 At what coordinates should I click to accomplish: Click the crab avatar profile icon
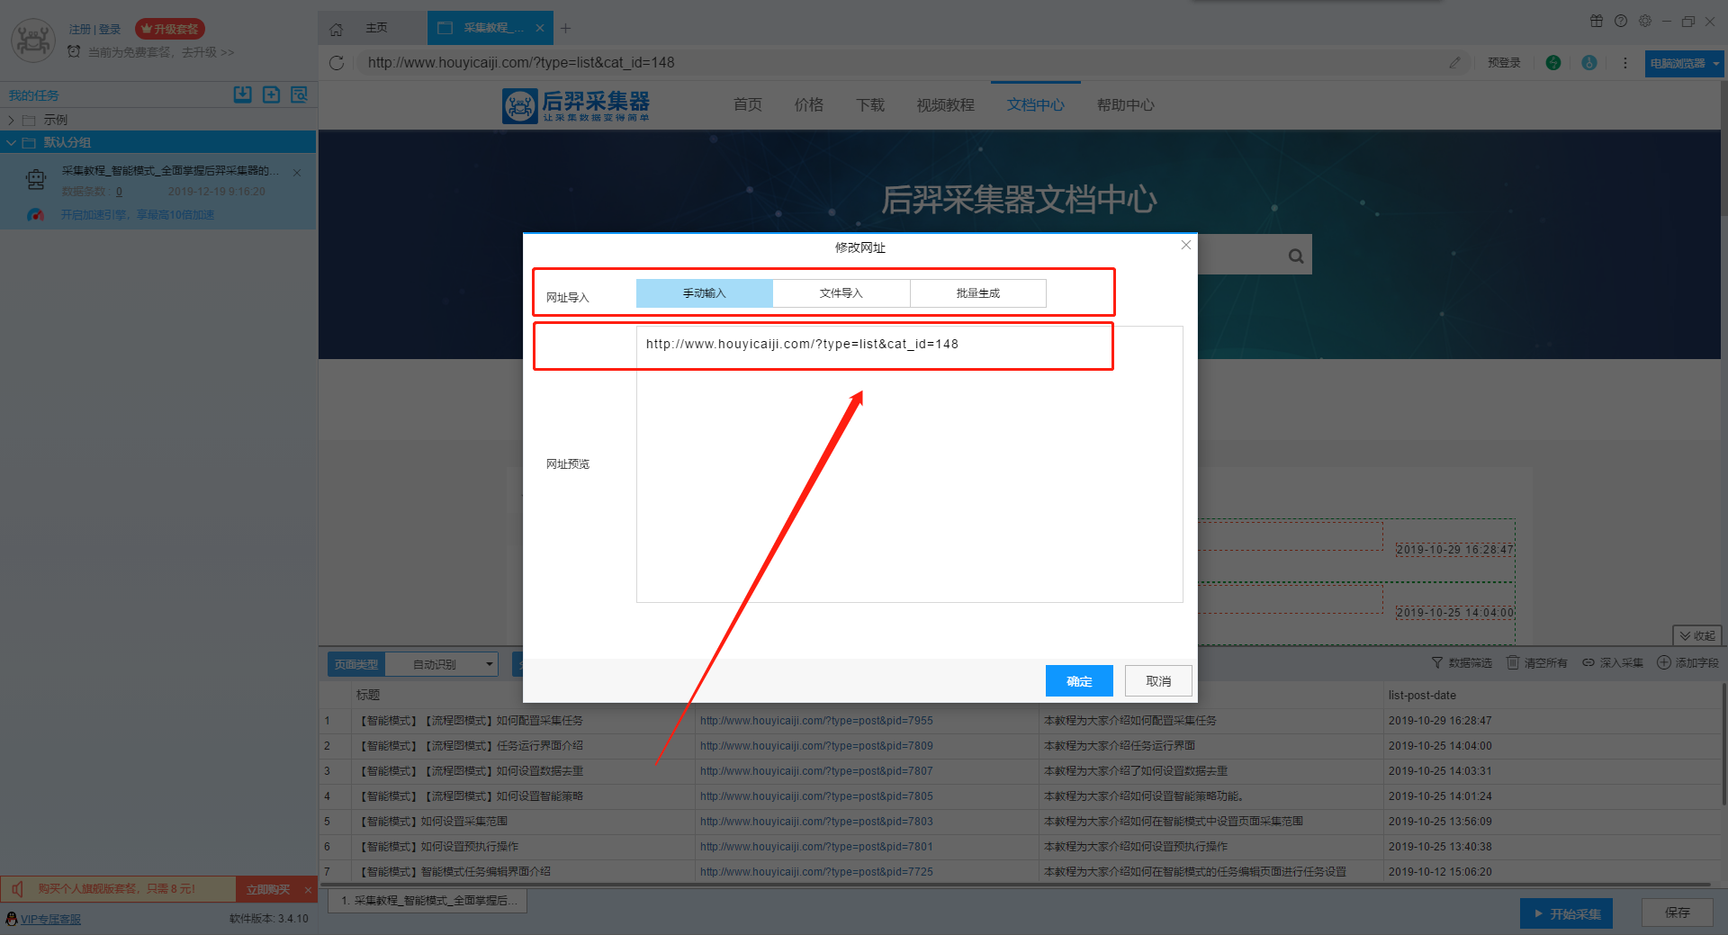[x=33, y=40]
